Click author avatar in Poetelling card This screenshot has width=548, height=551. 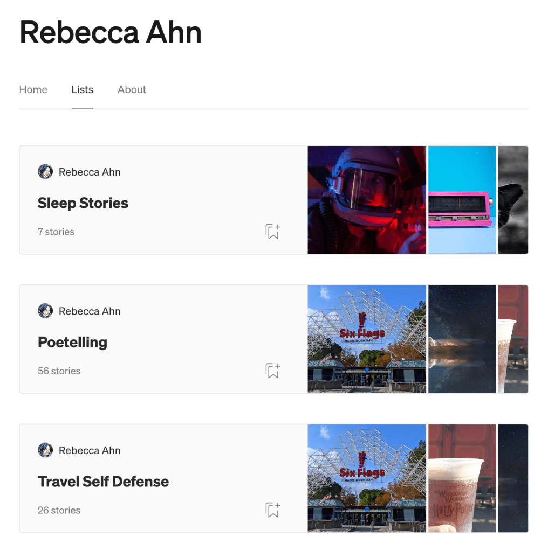(45, 311)
